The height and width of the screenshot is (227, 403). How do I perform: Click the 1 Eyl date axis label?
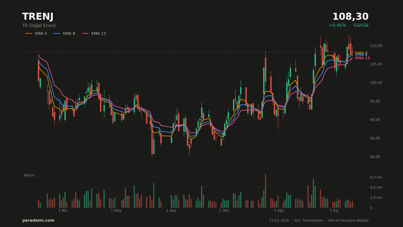[x=334, y=211]
